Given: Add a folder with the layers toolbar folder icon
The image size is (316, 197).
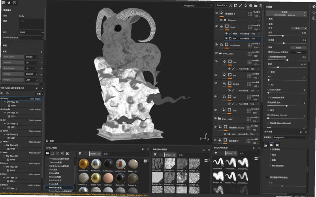Looking at the screenshot, I should click(256, 6).
